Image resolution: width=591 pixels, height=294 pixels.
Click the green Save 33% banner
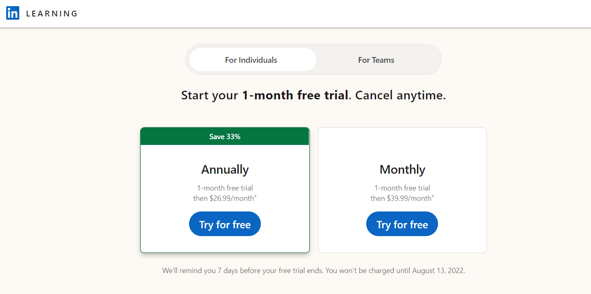(225, 136)
